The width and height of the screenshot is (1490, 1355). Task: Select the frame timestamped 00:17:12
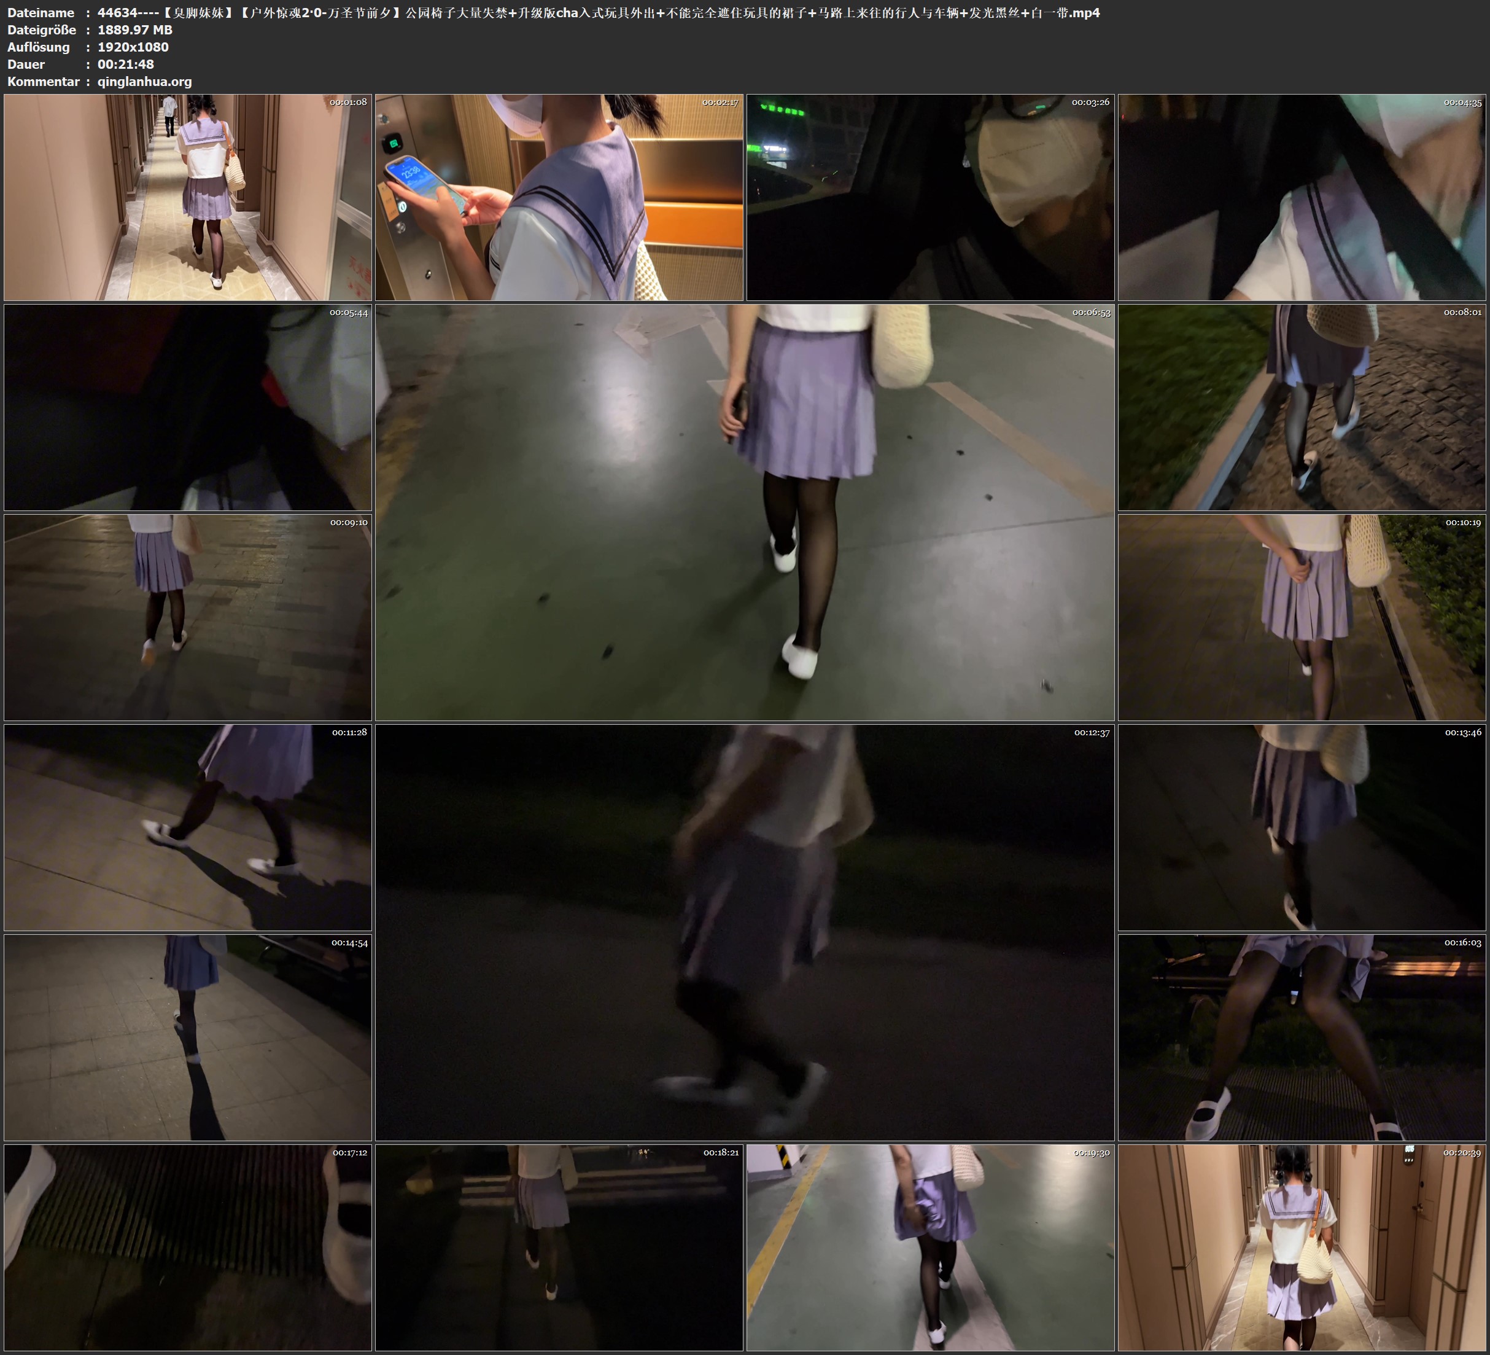point(188,1247)
